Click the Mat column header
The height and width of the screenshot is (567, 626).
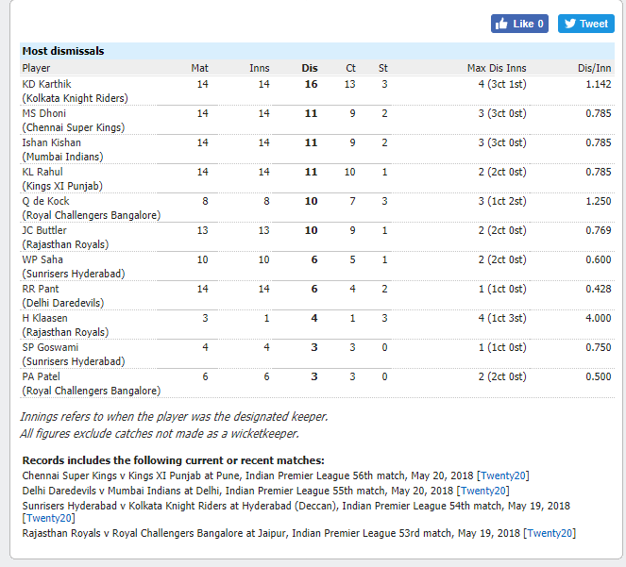coord(199,68)
